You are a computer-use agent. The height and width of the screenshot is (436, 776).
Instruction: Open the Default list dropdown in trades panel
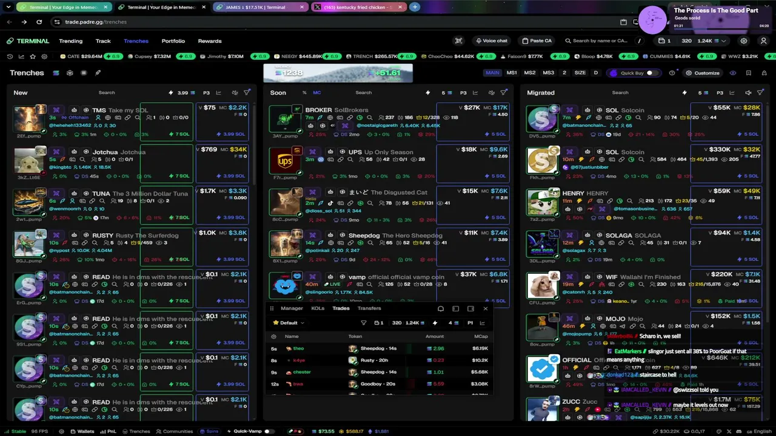(289, 323)
